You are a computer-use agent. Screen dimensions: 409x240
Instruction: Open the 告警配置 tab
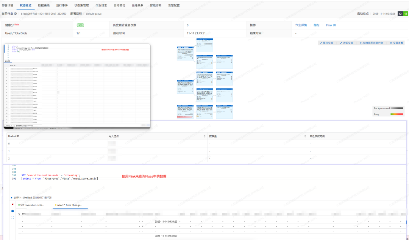[x=174, y=5]
